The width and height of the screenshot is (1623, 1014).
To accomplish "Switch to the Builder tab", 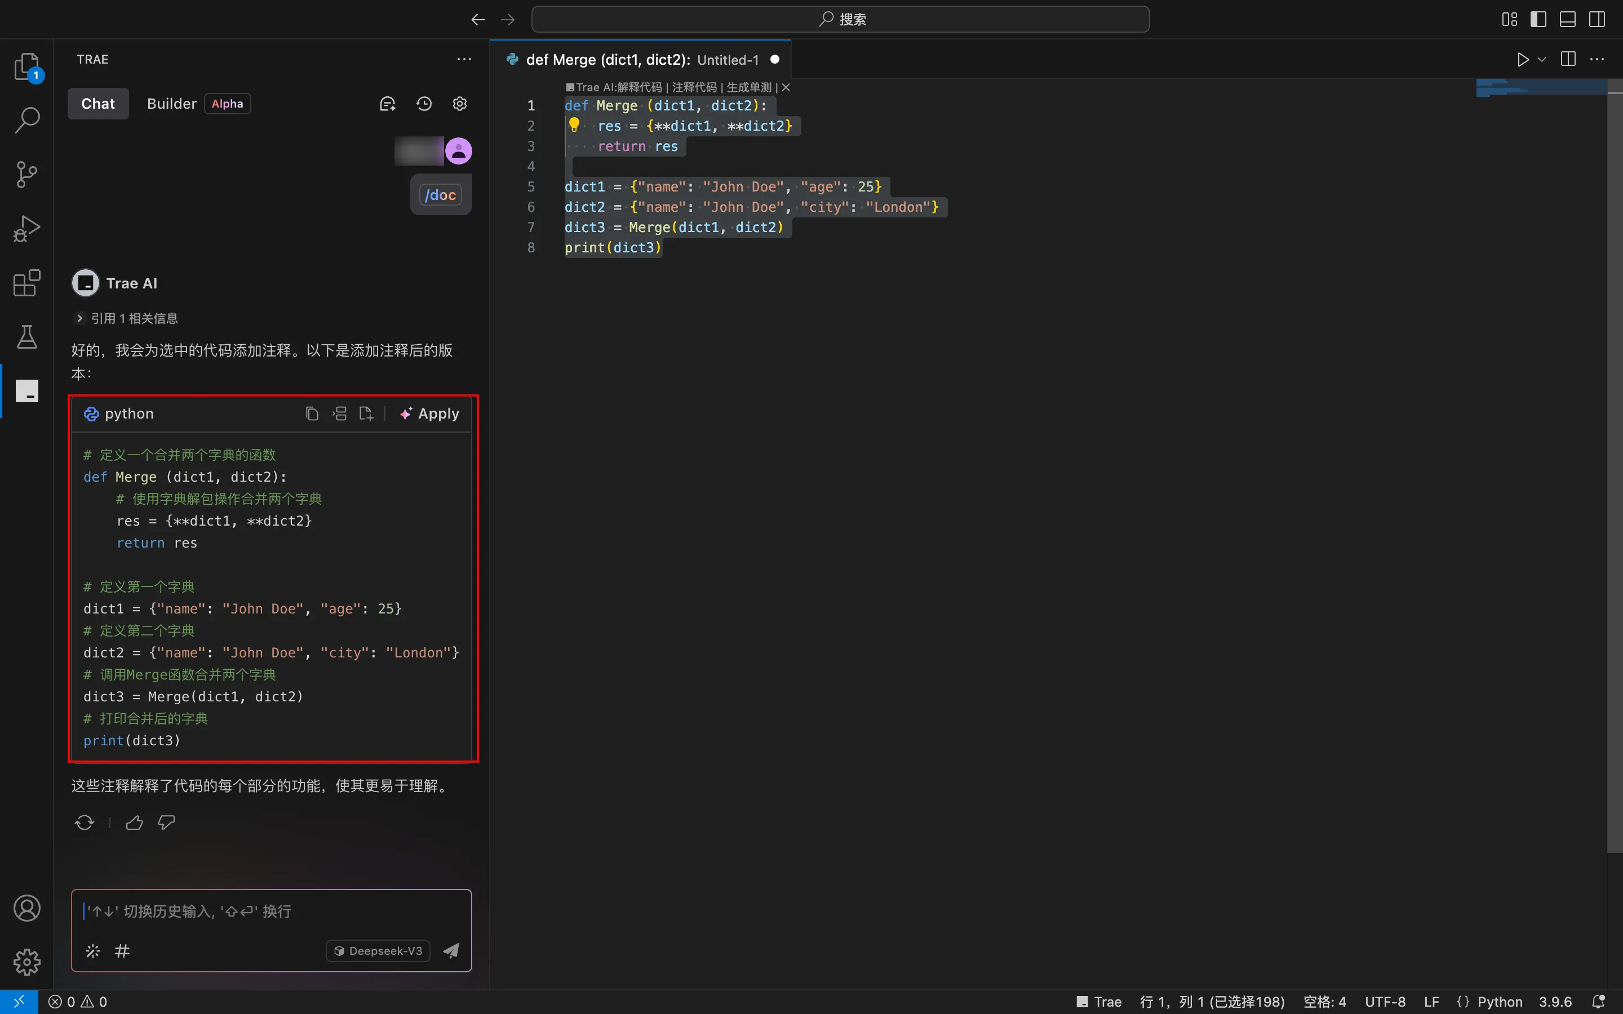I will pos(172,104).
